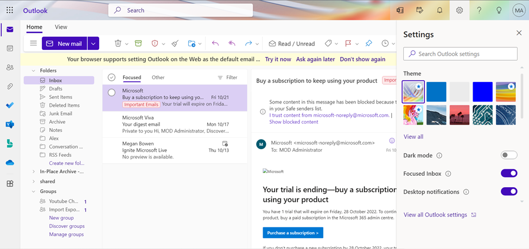Open the Help question mark

click(x=479, y=10)
